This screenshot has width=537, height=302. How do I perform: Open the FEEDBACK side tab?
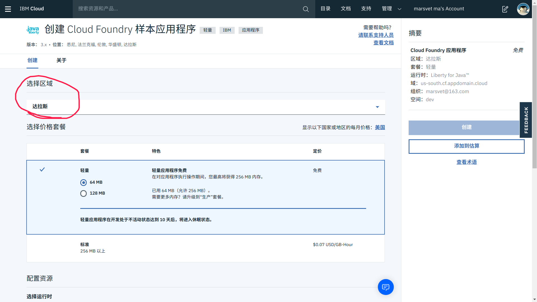pos(526,120)
